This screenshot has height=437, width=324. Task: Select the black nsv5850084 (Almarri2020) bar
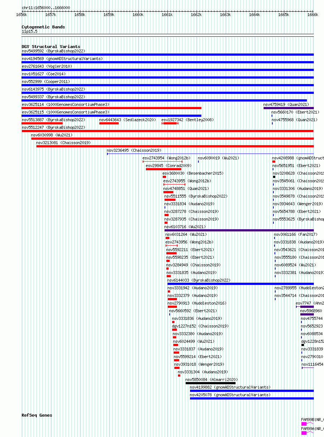[210, 383]
